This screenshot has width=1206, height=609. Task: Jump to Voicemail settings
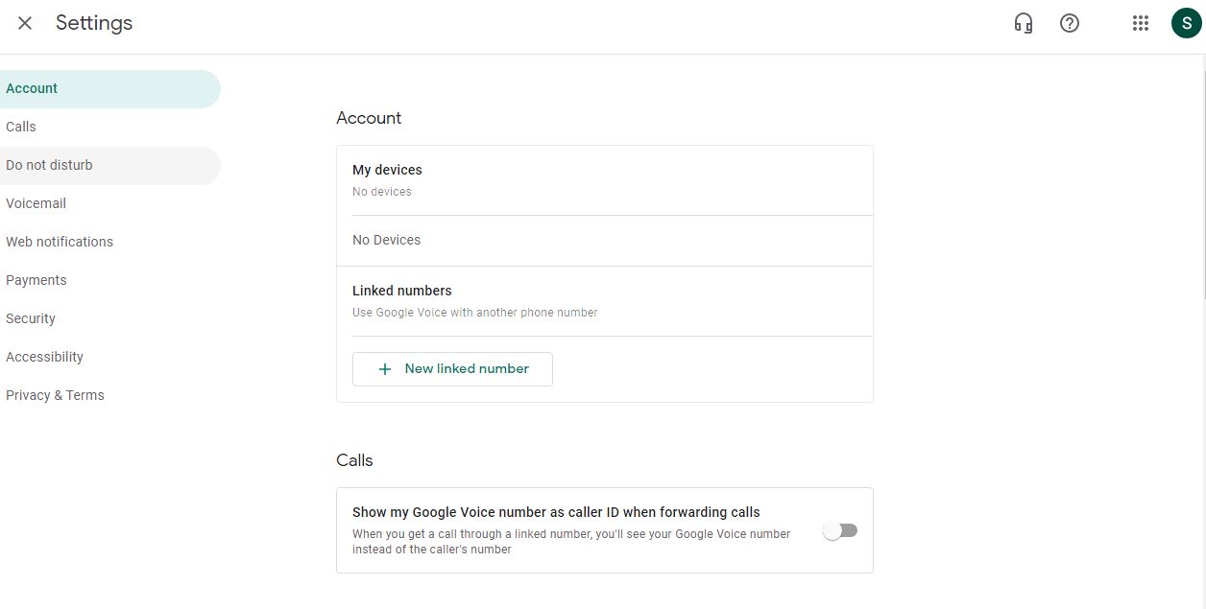[x=36, y=203]
